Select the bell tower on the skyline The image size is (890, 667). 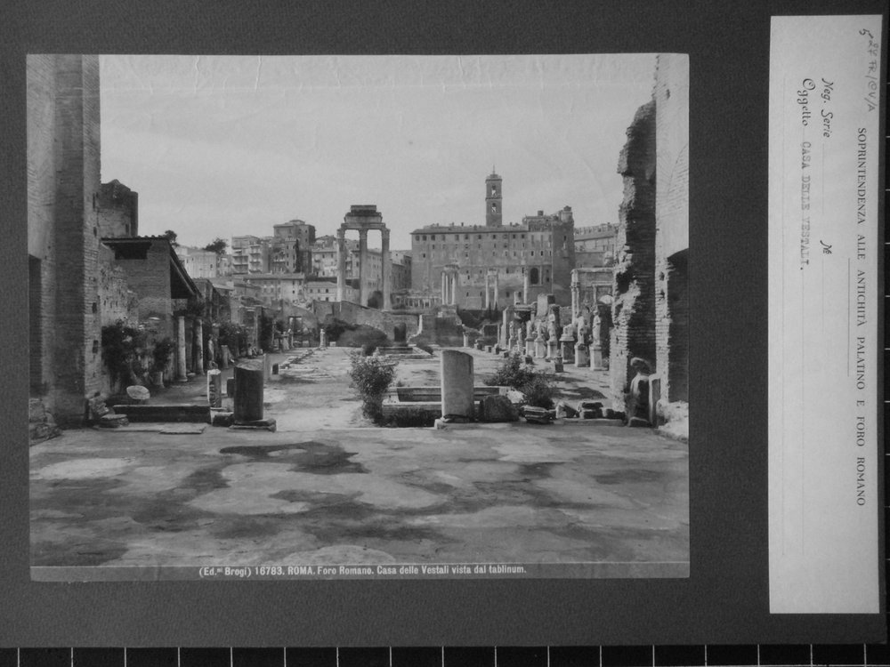[x=493, y=198]
